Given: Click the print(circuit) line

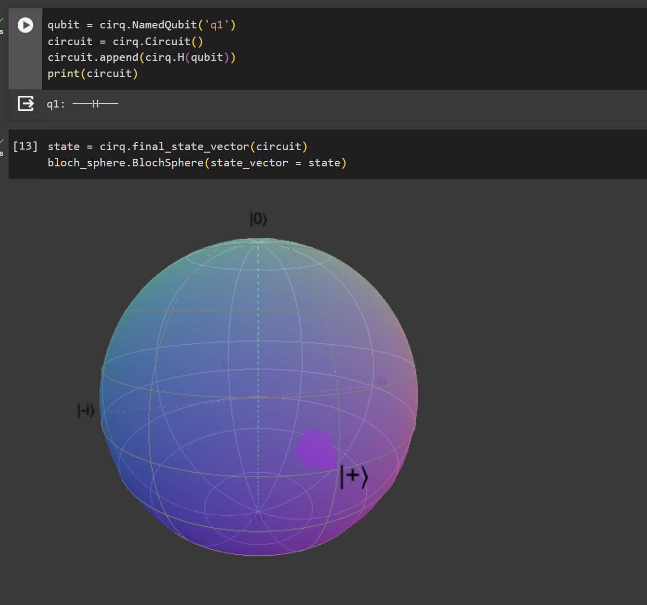Looking at the screenshot, I should tap(93, 74).
